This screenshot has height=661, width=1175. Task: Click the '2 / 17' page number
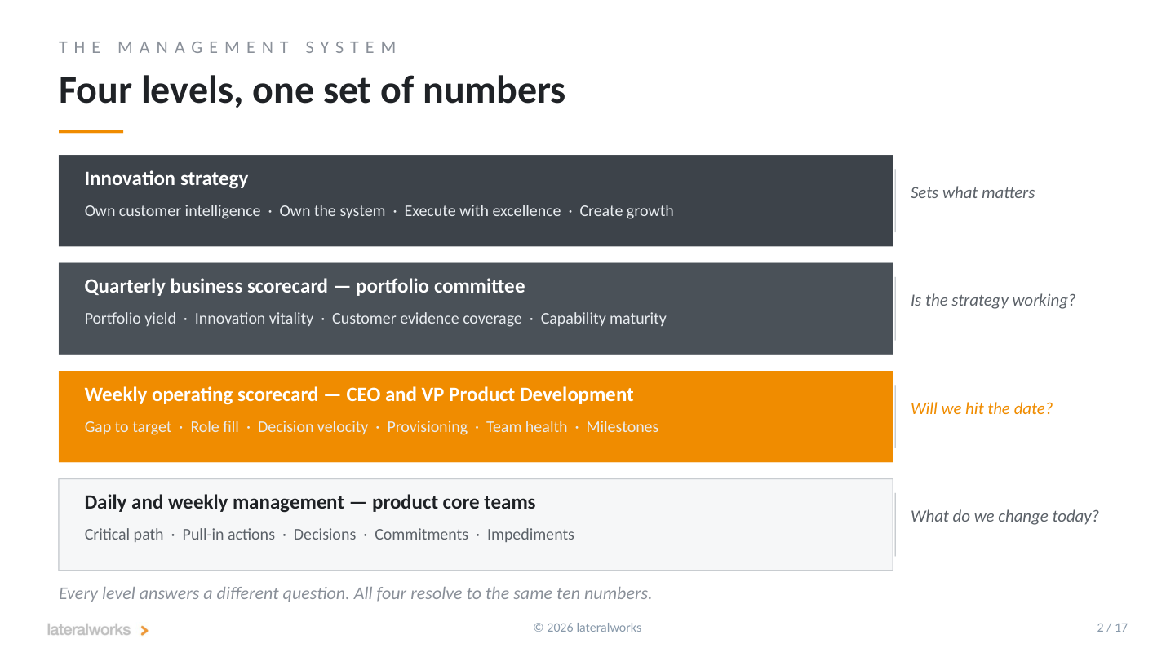pos(1112,628)
